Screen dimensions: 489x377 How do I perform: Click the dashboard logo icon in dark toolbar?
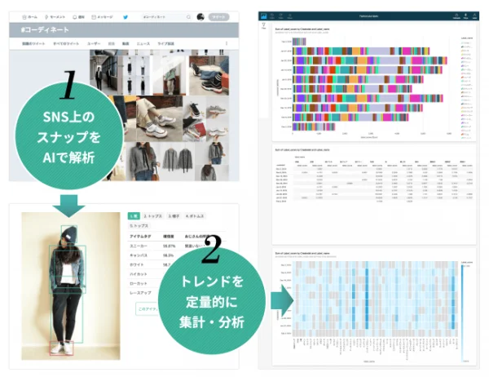pyautogui.click(x=263, y=16)
